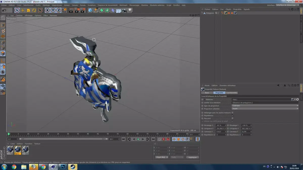
Task: Toggle the Y axis lock
Action: (53, 10)
